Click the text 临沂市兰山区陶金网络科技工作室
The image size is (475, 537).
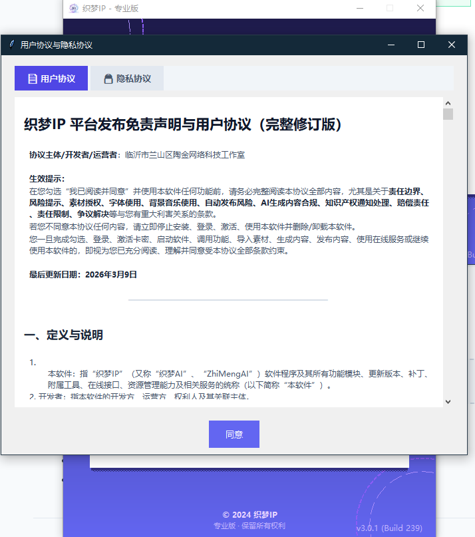[185, 155]
